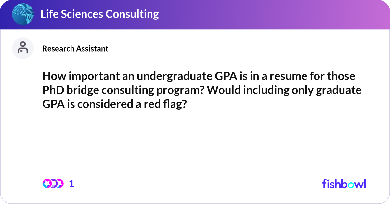This screenshot has height=204, width=390.
Task: Open the Life Sciences Consulting header tab
Action: pyautogui.click(x=99, y=14)
